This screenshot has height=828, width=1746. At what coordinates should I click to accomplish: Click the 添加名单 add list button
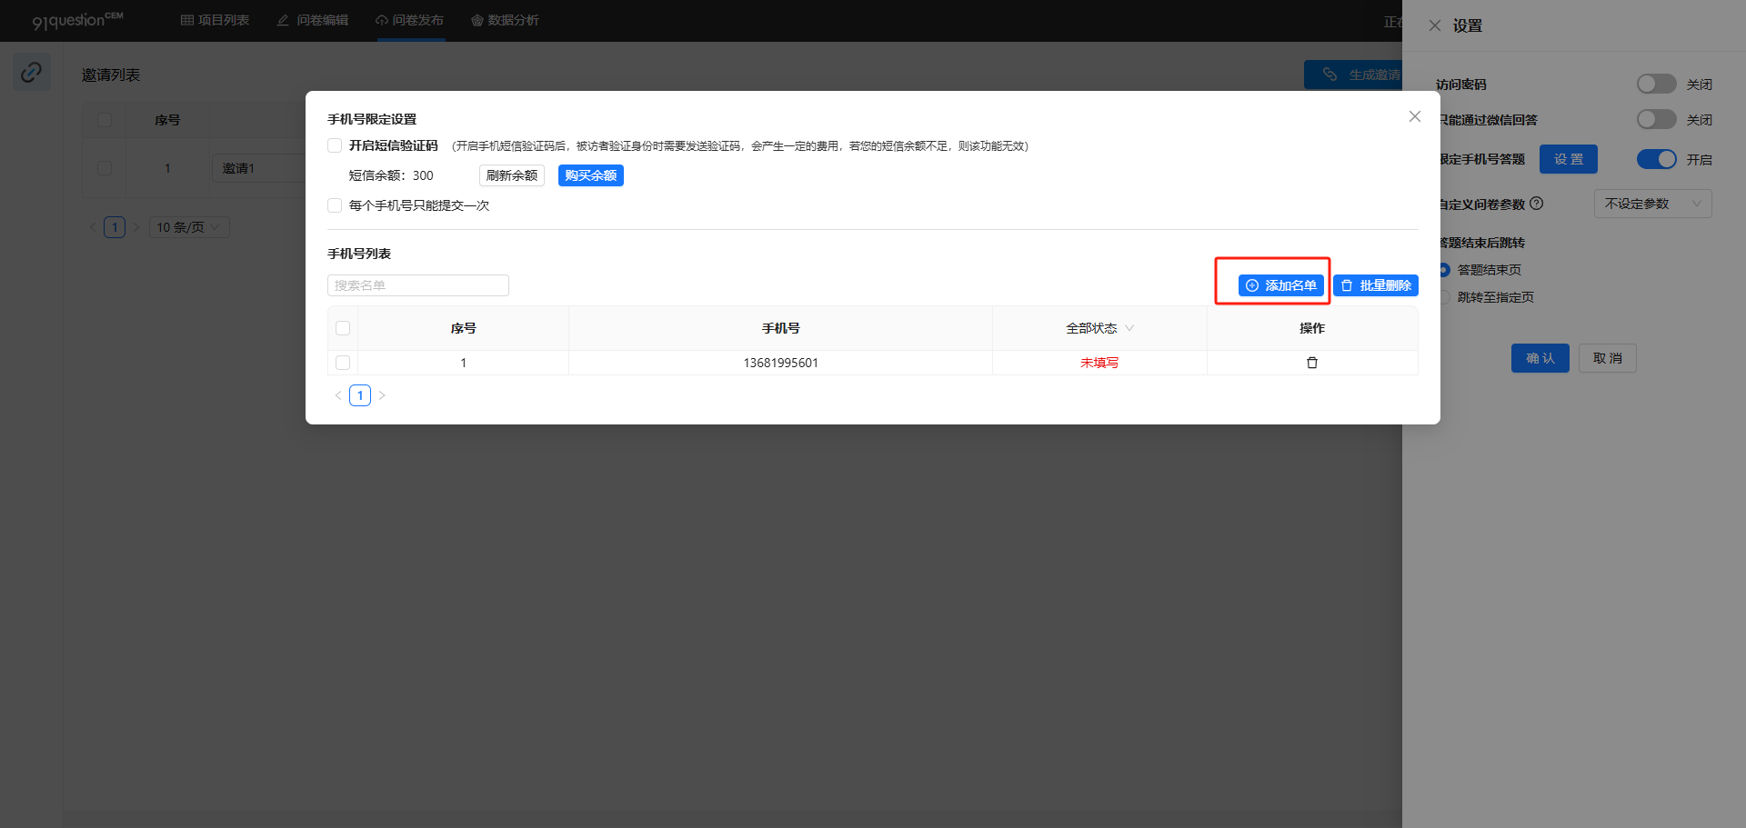1280,285
